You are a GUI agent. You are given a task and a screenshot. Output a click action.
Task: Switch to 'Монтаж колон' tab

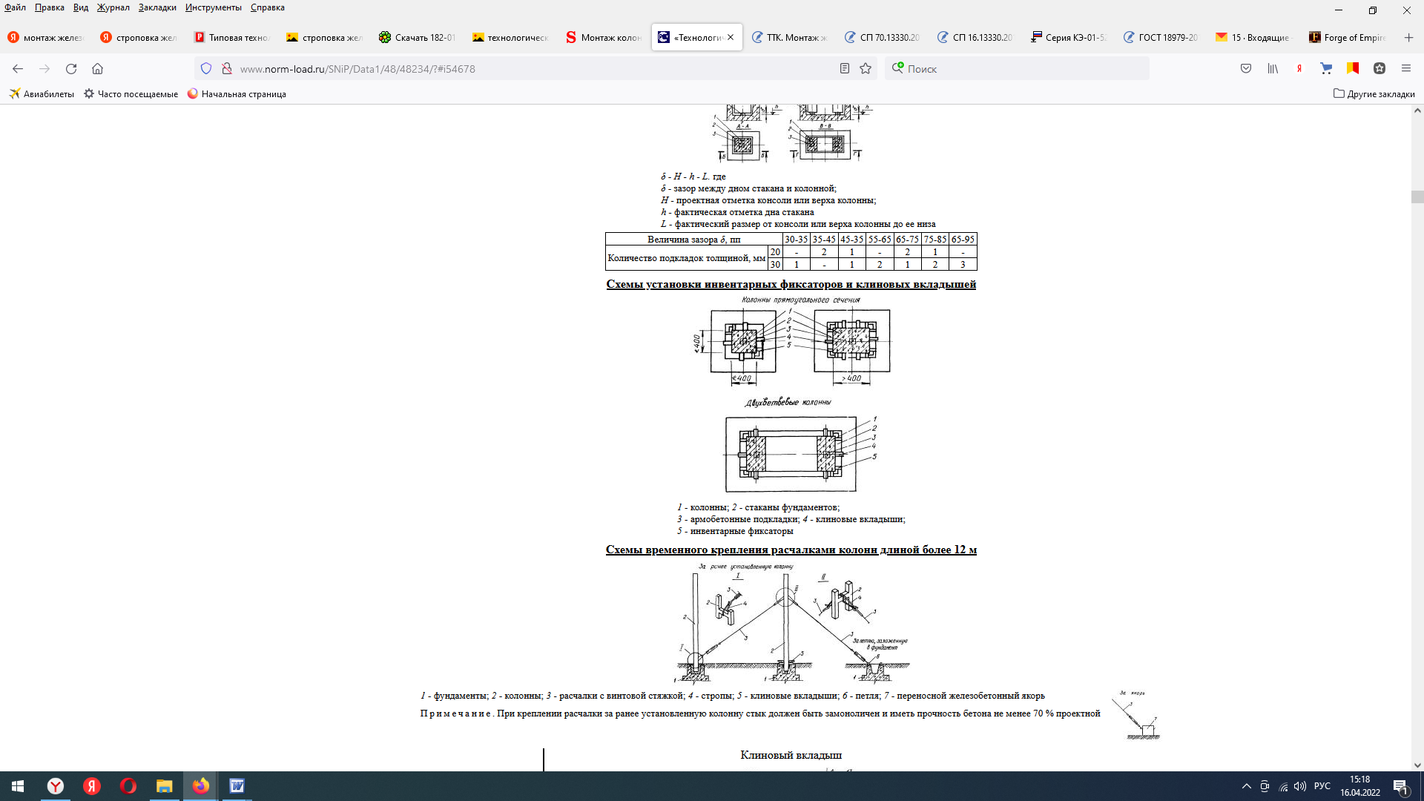604,37
